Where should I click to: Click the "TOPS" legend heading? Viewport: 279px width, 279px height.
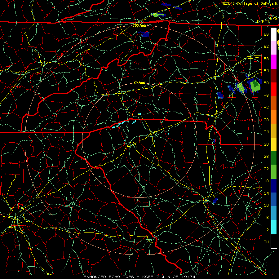pyautogui.click(x=272, y=18)
